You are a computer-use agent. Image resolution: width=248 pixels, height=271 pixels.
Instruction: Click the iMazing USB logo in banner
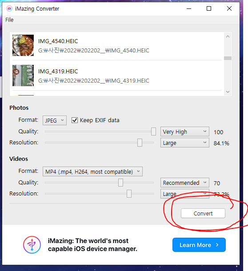coord(32,245)
